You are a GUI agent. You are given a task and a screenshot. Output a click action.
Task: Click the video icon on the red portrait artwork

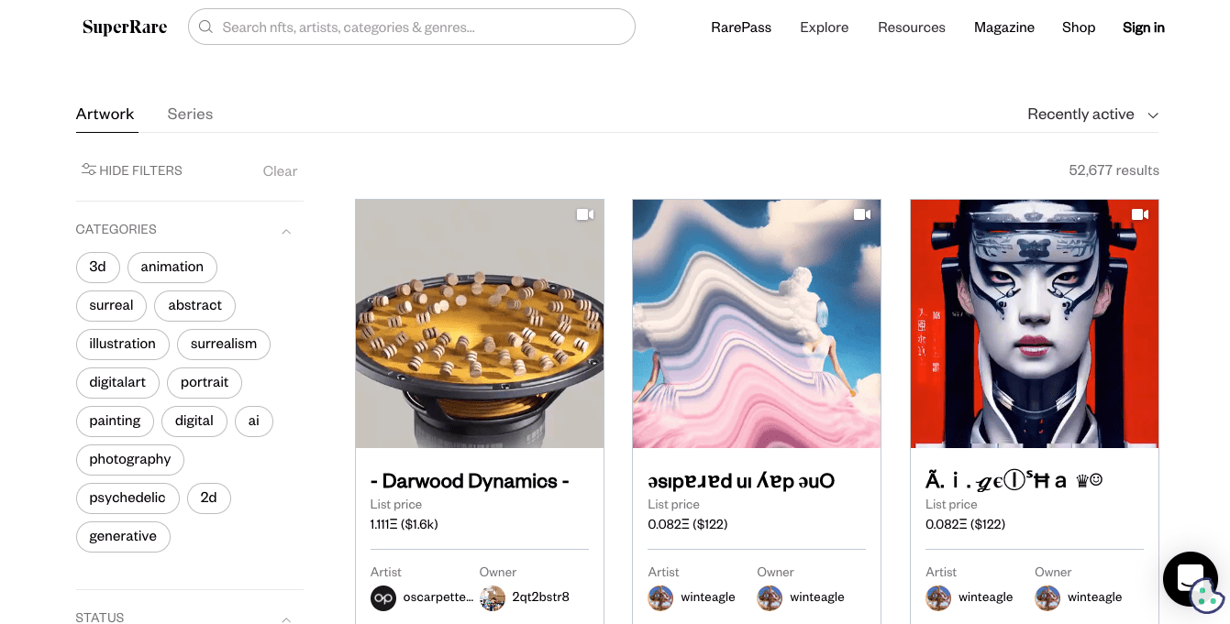tap(1140, 213)
